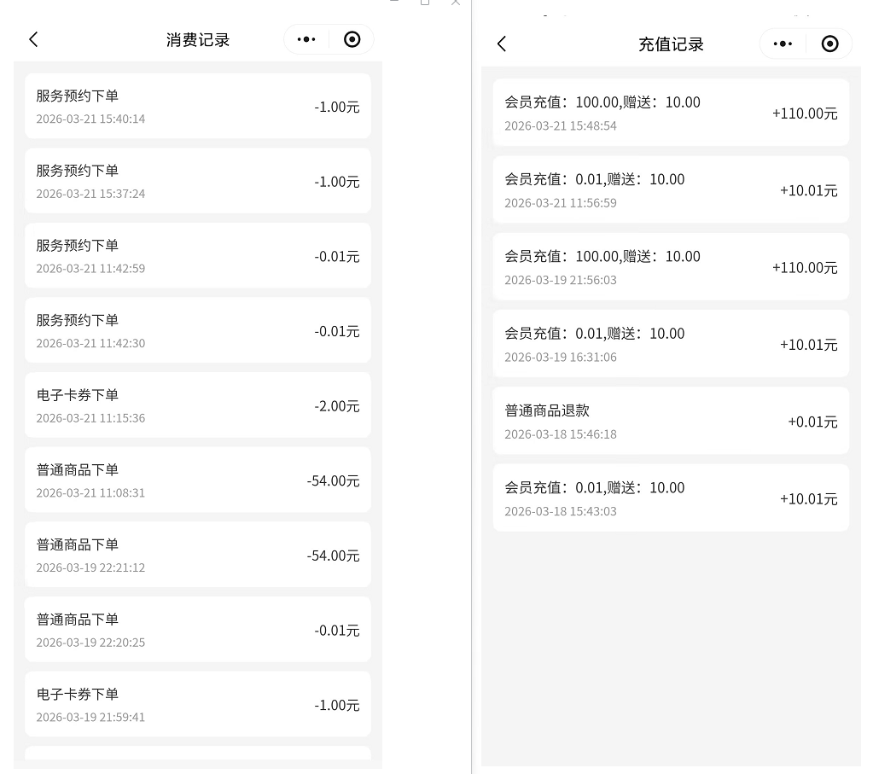Select the 普通商品退款 refund record

[671, 421]
